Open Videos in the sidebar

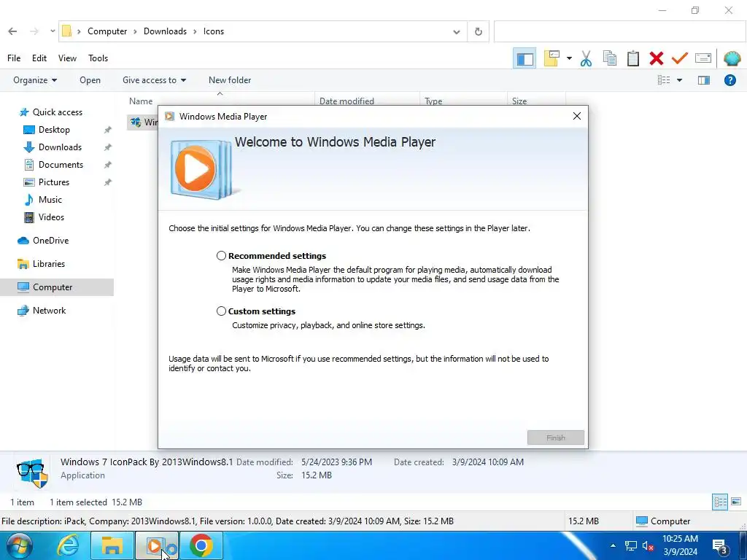point(52,217)
